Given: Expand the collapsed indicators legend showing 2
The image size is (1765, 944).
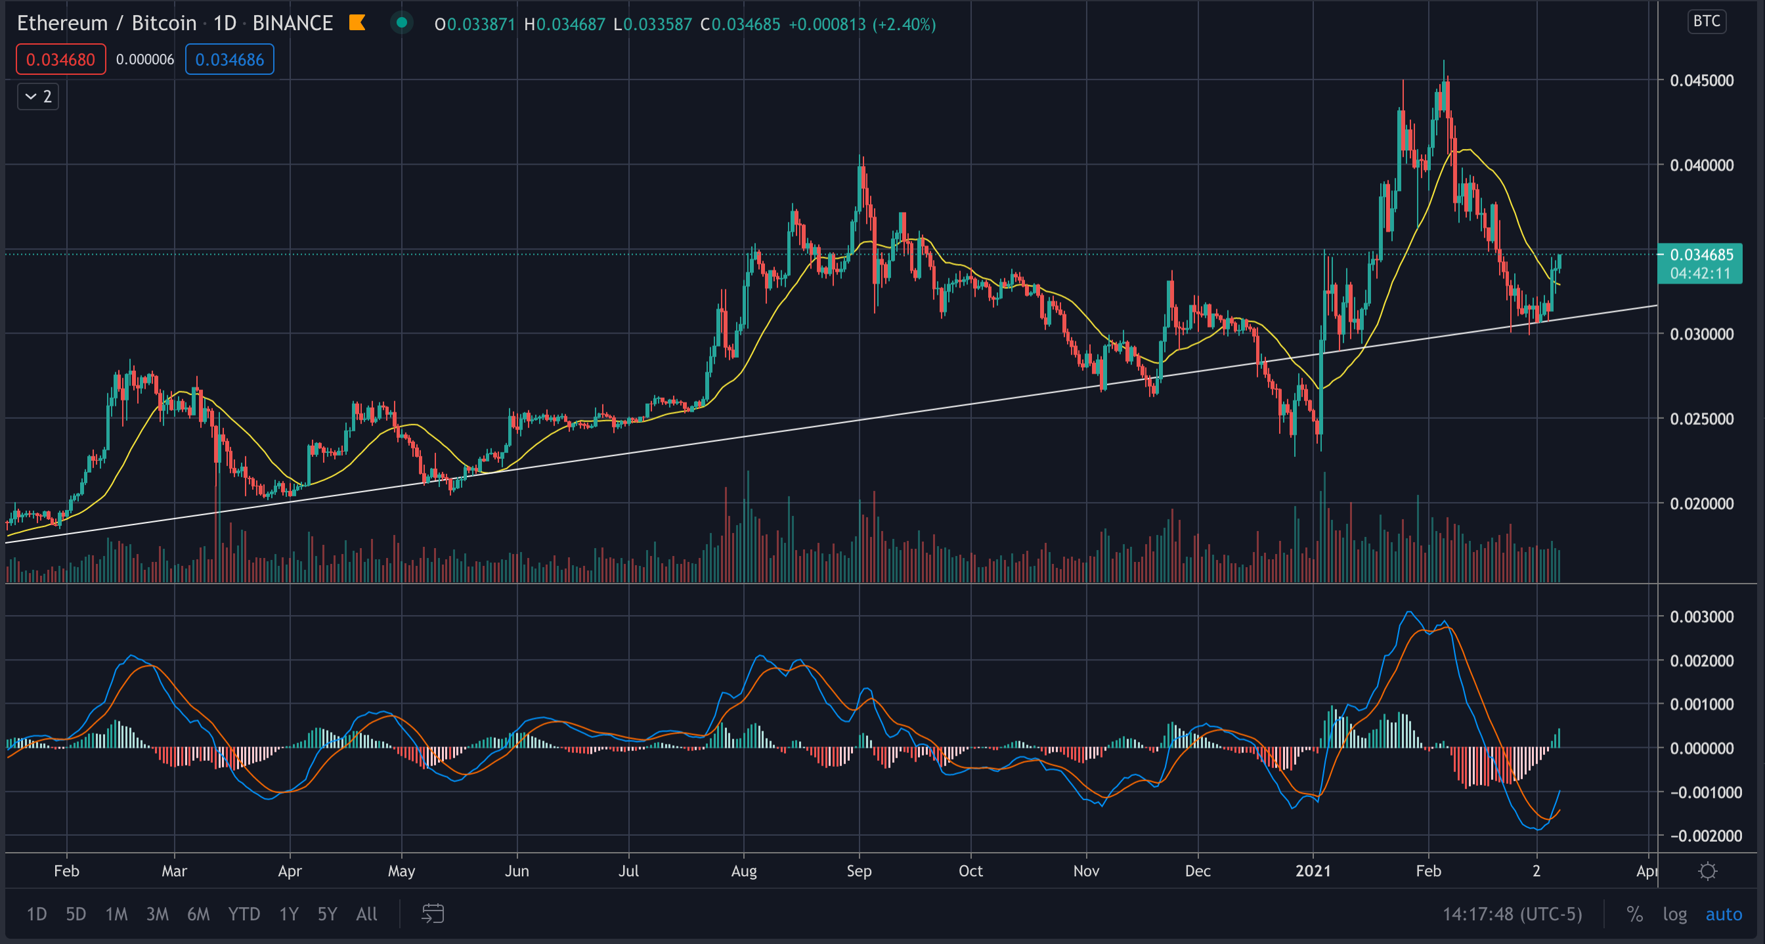Looking at the screenshot, I should (38, 97).
